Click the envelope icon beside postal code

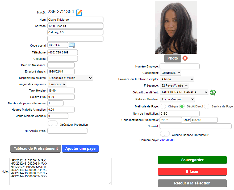(x=72, y=45)
